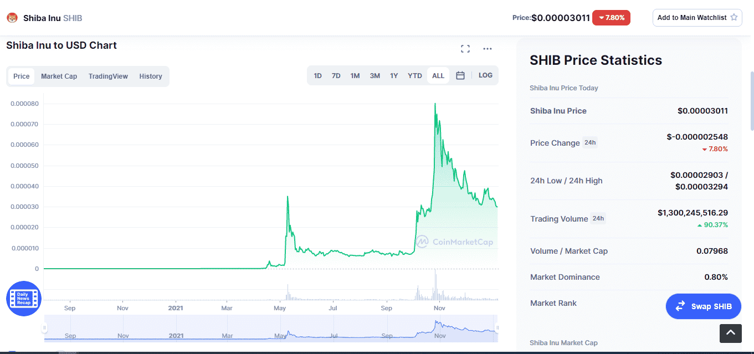Screen dimensions: 754x354
Task: Select the 3M time range
Action: pos(375,76)
